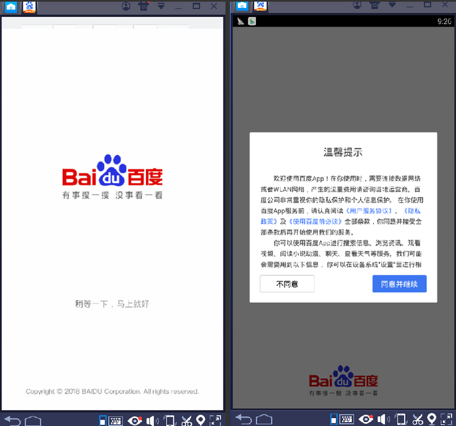456x426 pixels.
Task: Click Baidu logo in left window splash
Action: click(113, 177)
